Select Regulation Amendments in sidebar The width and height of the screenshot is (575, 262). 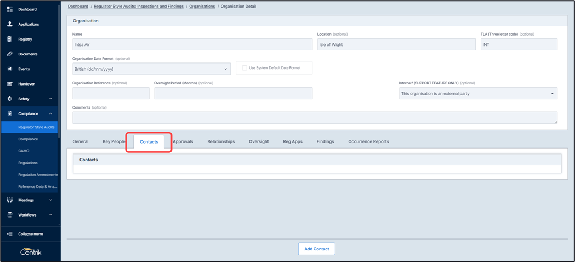(37, 175)
